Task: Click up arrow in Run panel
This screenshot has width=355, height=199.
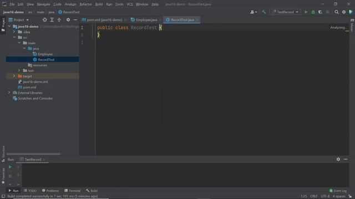Action: [x=18, y=167]
